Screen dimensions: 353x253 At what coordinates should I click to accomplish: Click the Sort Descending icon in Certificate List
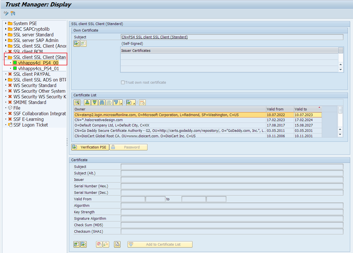95,102
